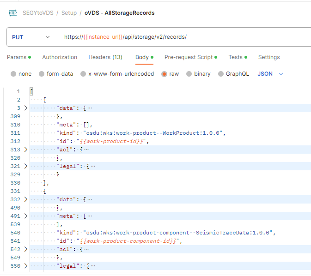Click the SeismicTraceData:1.0.0 kind value
The width and height of the screenshot is (311, 276).
[x=178, y=233]
